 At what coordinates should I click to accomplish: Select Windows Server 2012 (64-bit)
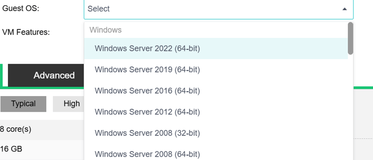pyautogui.click(x=147, y=112)
